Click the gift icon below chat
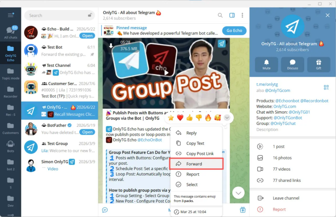336x217 pixels. click(242, 210)
